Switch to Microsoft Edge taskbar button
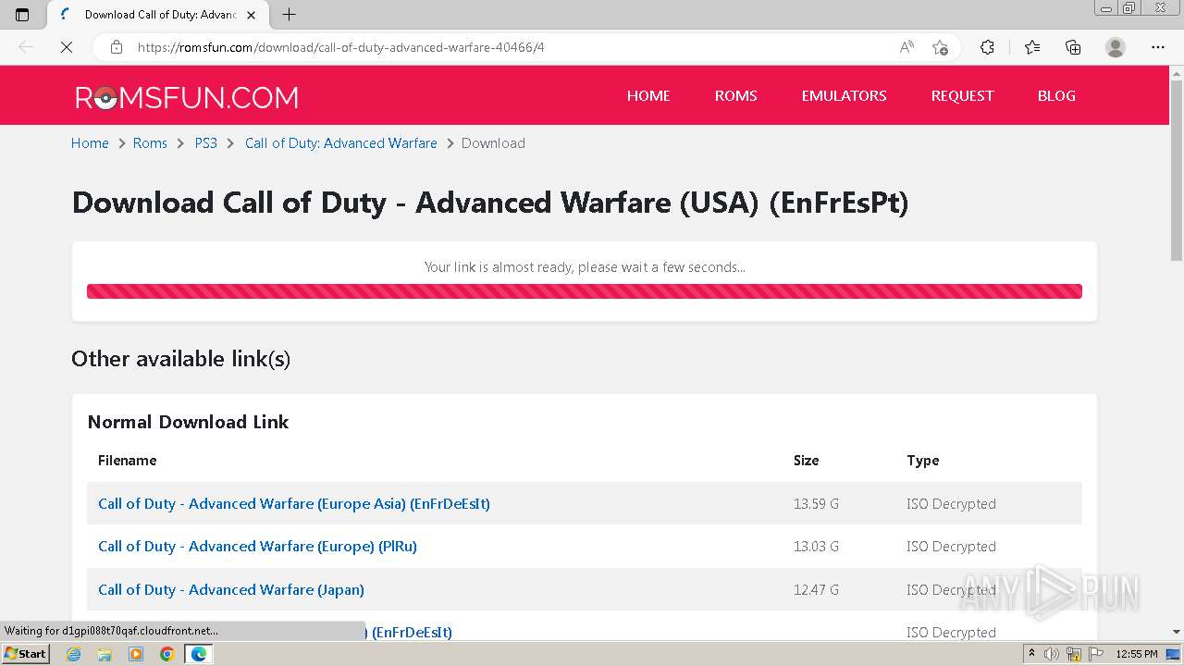Screen dimensions: 1184x666 pyautogui.click(x=198, y=654)
